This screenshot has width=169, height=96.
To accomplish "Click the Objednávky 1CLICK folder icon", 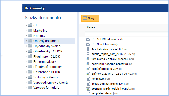I will click(x=30, y=51).
